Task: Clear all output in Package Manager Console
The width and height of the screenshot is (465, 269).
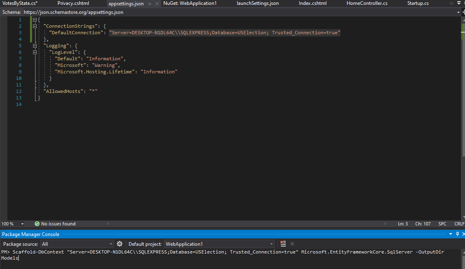Action: [x=283, y=243]
